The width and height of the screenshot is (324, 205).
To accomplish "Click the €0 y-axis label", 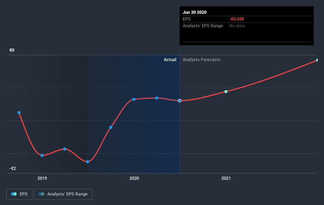I will point(12,50).
